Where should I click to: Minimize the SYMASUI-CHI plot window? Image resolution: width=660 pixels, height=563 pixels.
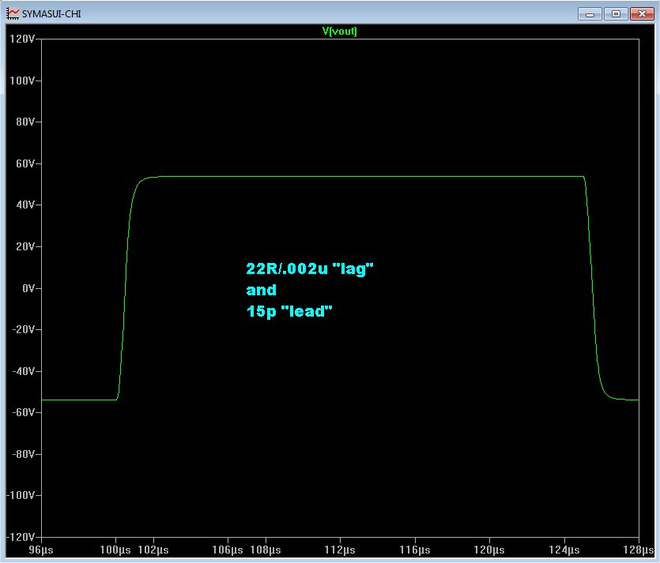click(x=590, y=14)
